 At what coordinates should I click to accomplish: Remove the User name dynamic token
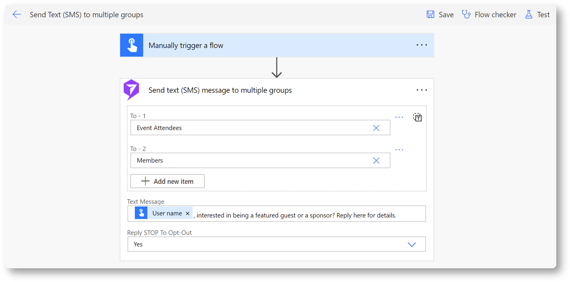pyautogui.click(x=188, y=213)
